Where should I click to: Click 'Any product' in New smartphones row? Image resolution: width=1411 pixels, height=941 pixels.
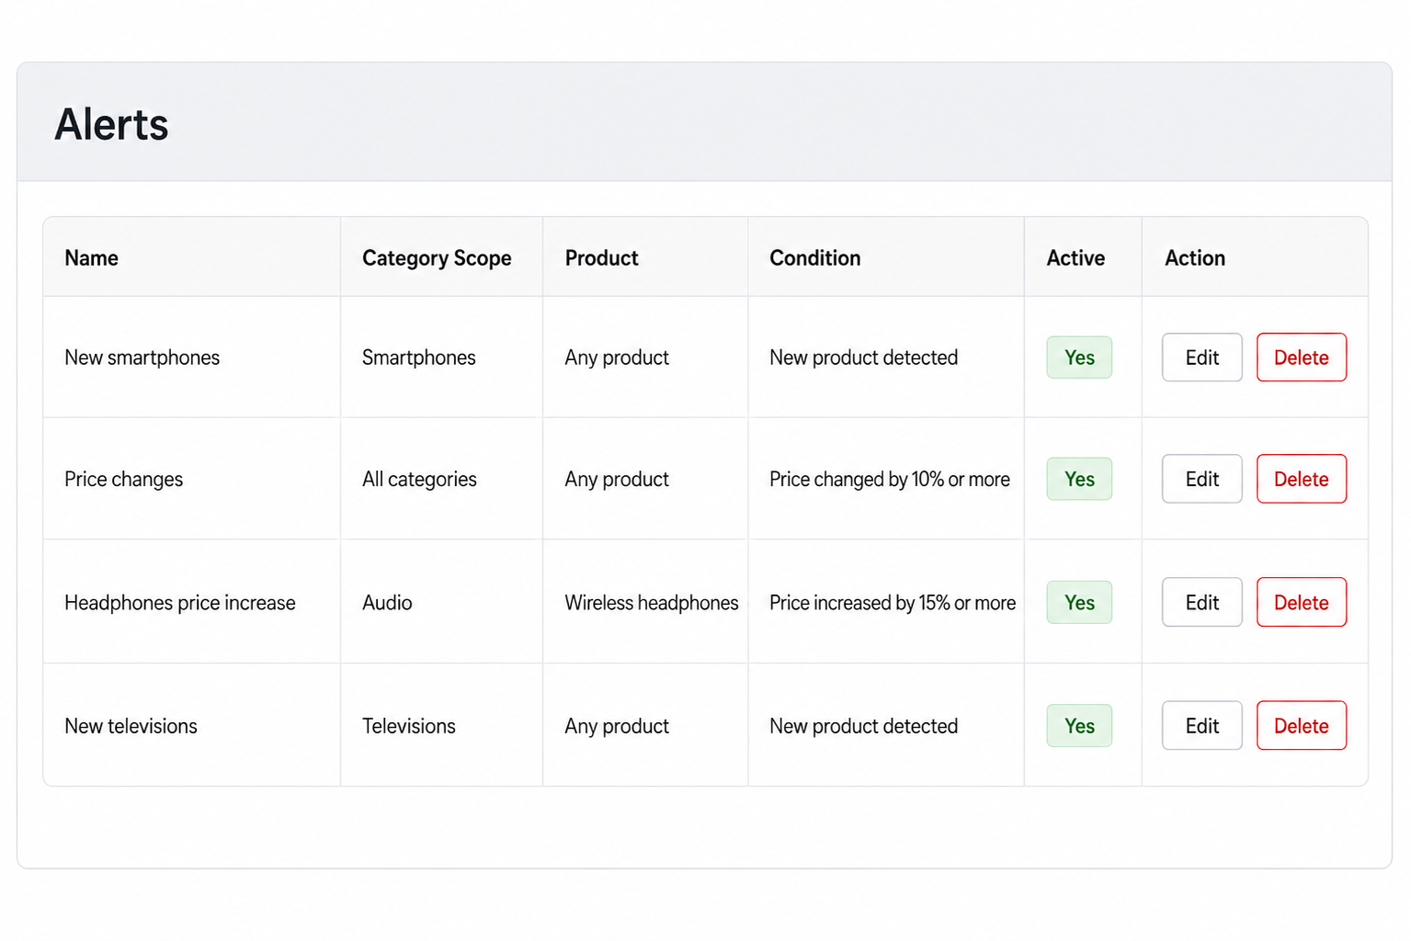click(x=617, y=357)
